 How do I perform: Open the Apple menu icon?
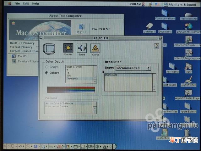click(9, 3)
